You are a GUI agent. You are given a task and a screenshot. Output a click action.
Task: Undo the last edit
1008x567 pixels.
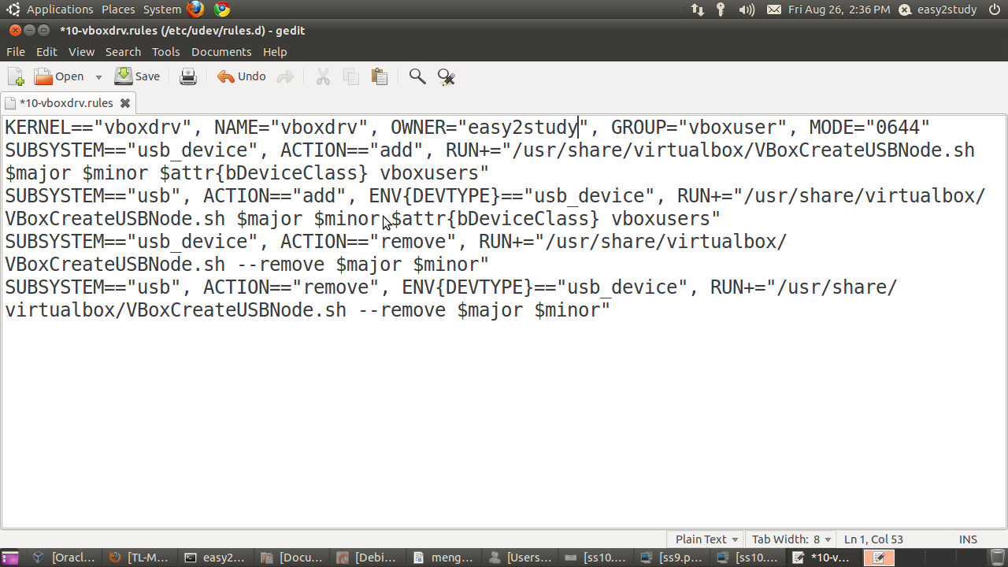pos(242,76)
